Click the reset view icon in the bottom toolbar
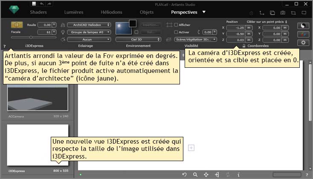 point(185,175)
